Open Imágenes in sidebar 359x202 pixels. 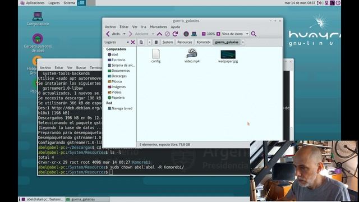(117, 87)
